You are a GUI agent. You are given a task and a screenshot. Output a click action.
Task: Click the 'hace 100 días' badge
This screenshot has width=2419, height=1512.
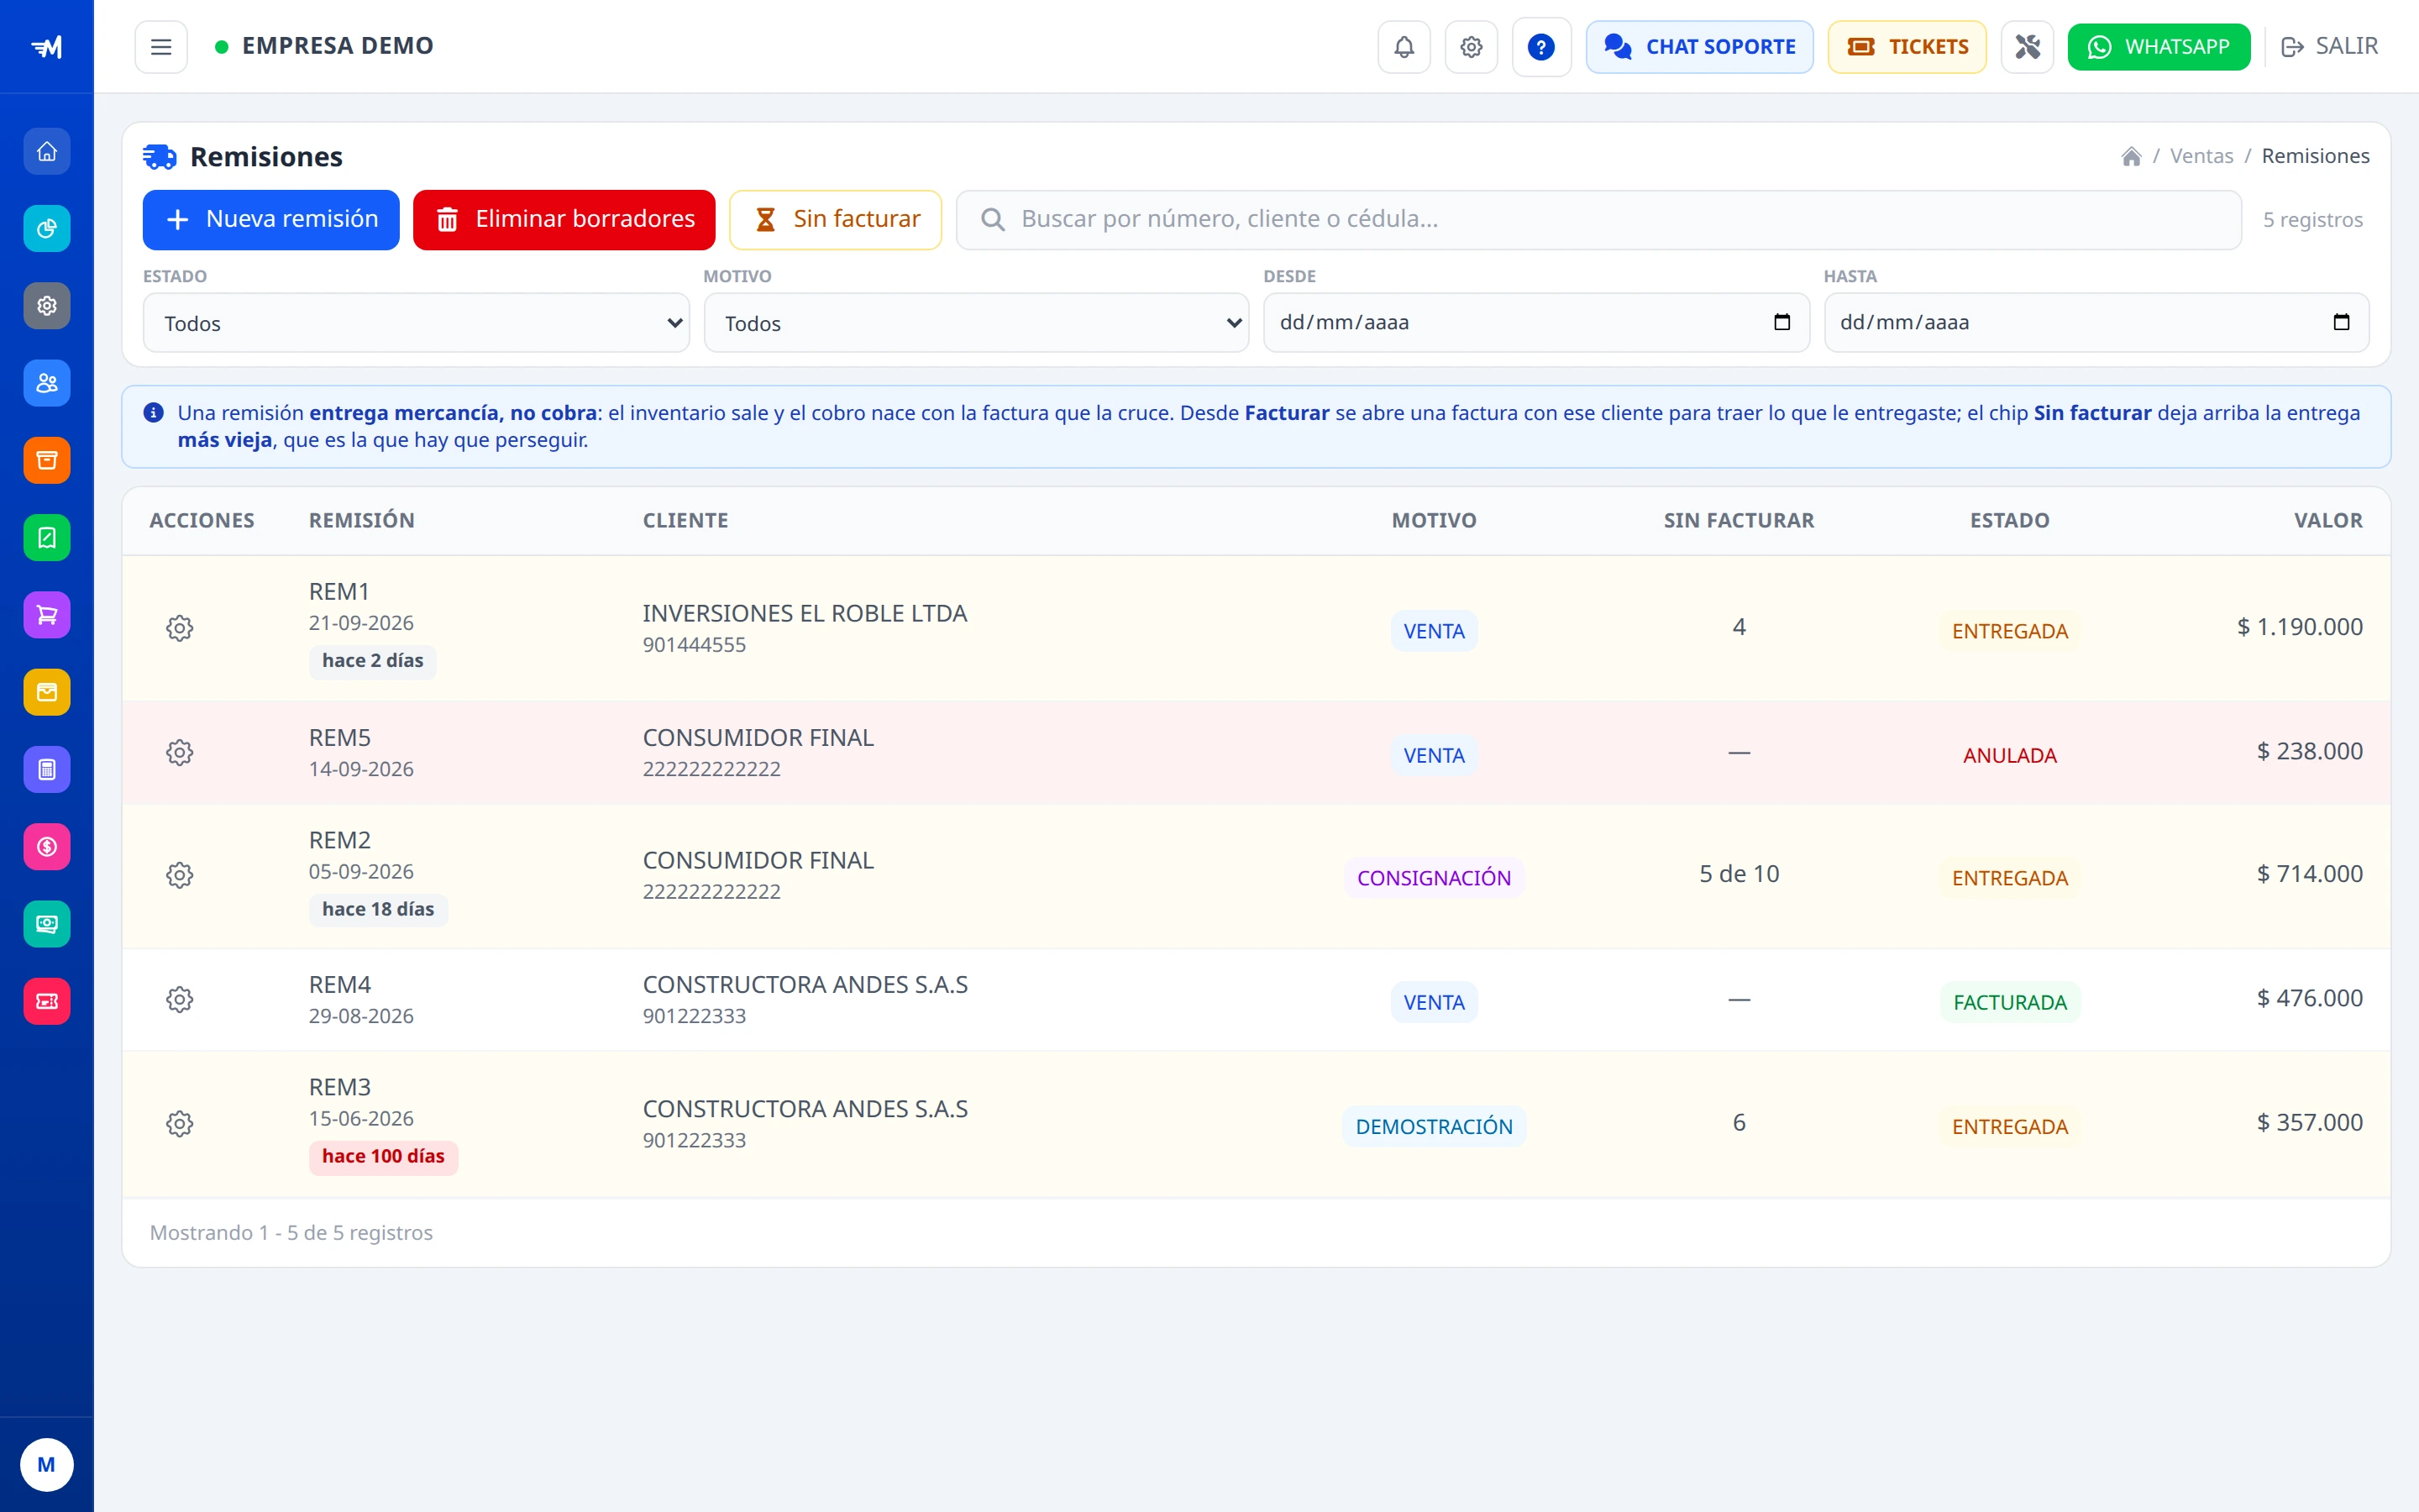tap(383, 1157)
